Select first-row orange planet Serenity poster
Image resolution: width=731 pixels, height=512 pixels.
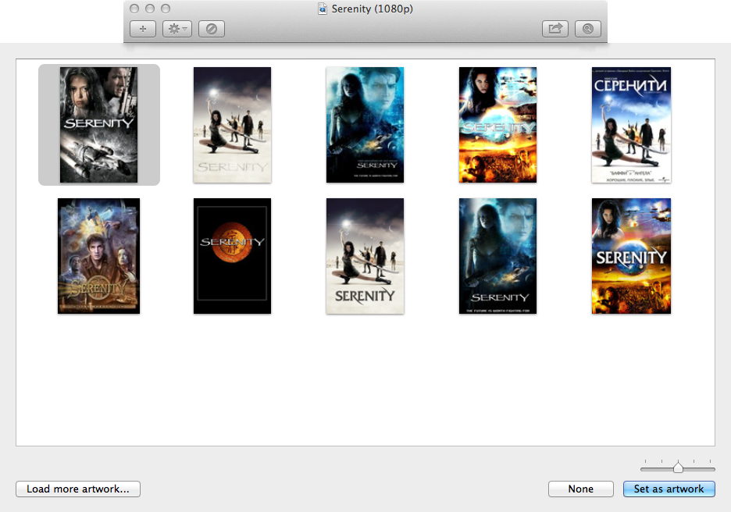[x=498, y=125]
